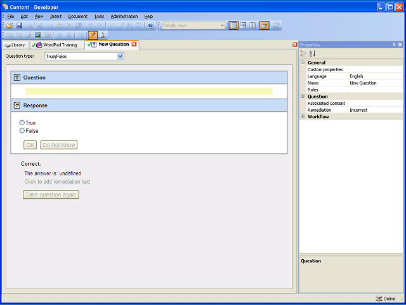Viewport: 406px width, 305px height.
Task: Collapse the Question properties group
Action: 303,96
